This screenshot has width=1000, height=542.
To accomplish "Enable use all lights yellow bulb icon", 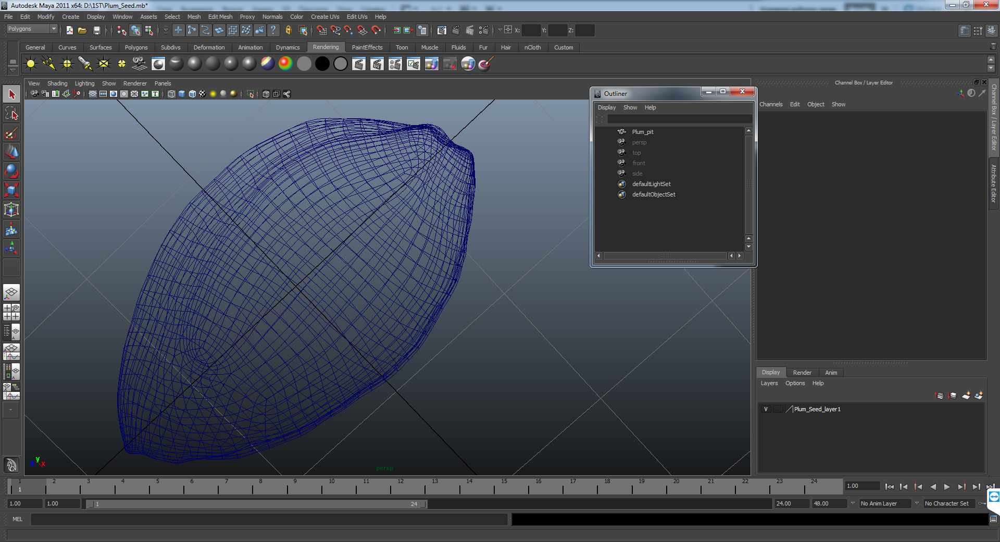I will (213, 94).
